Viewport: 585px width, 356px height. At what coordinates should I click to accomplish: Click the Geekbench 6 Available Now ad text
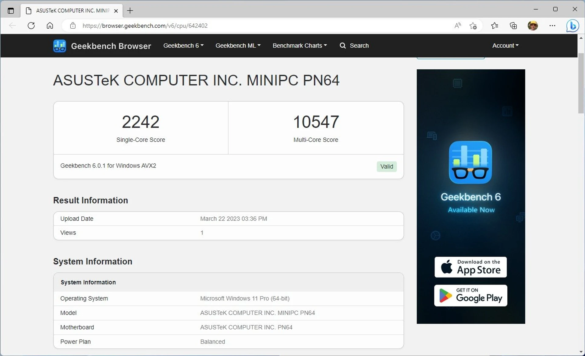tap(471, 202)
